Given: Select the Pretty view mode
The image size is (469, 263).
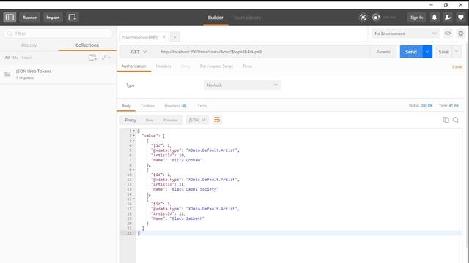Looking at the screenshot, I should click(x=130, y=120).
